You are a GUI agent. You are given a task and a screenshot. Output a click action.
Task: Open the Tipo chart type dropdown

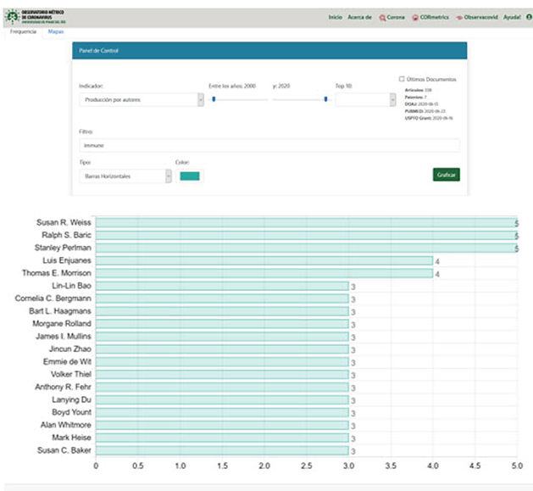click(125, 176)
